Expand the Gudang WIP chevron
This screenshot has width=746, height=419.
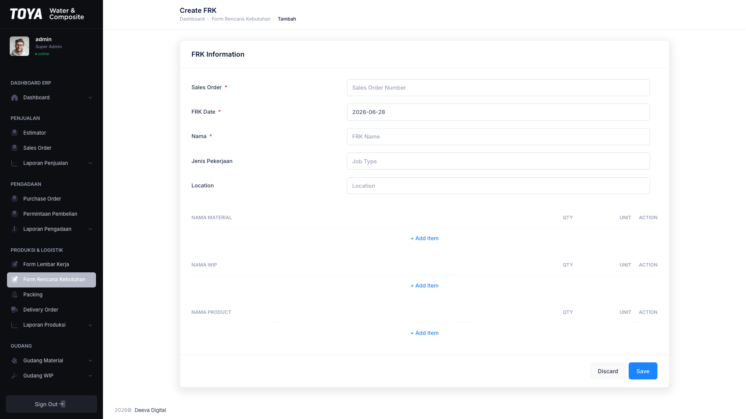90,376
